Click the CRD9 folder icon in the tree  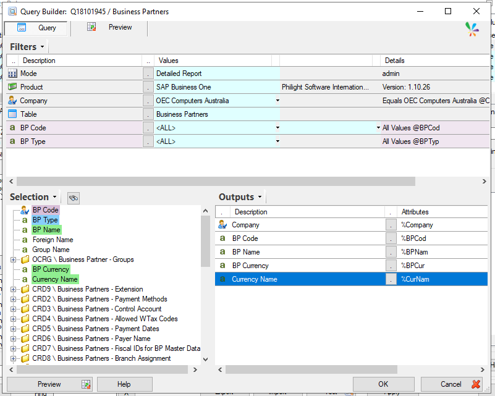click(x=25, y=289)
